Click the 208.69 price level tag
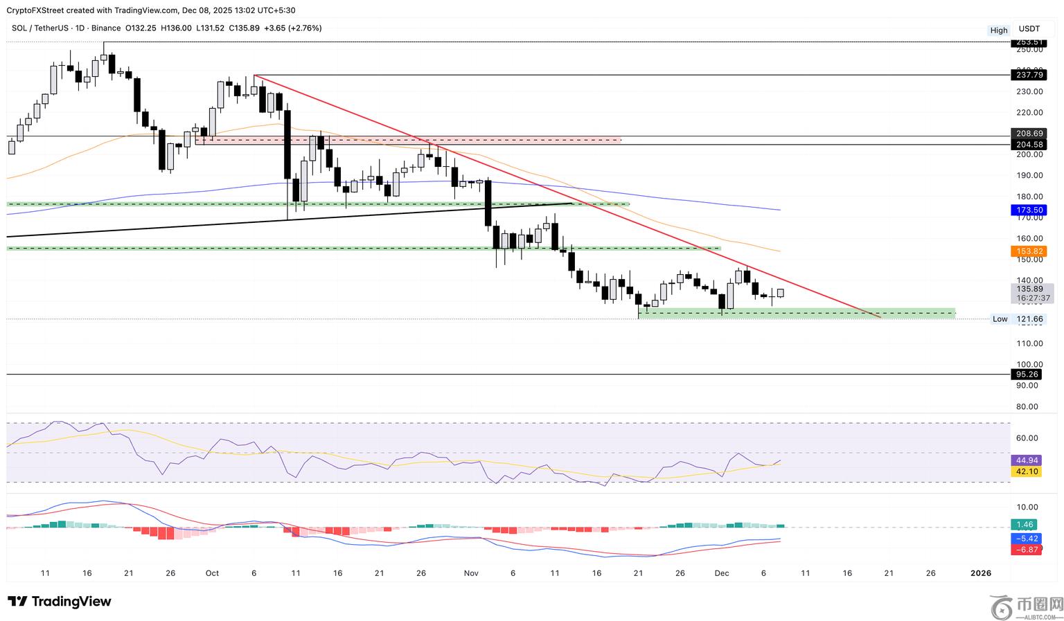 pos(1029,134)
